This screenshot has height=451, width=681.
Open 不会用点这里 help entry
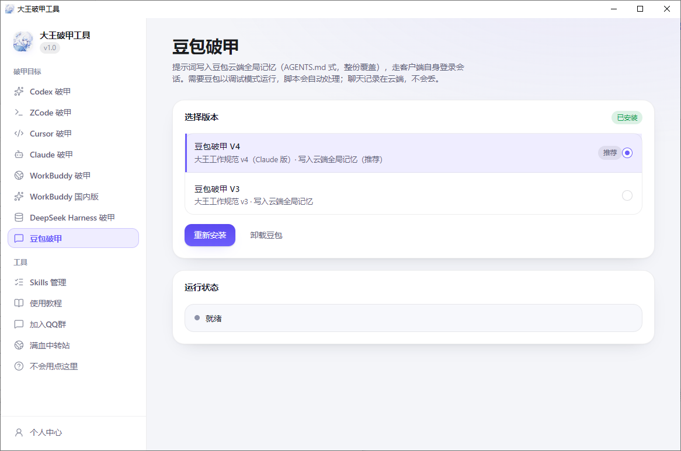click(x=73, y=366)
